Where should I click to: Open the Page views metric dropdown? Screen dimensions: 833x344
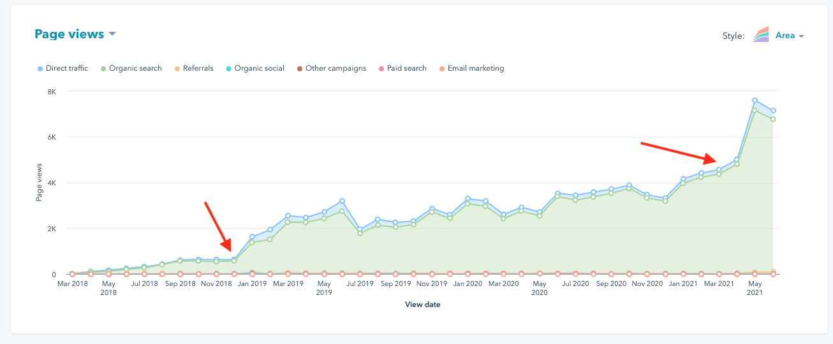(69, 34)
